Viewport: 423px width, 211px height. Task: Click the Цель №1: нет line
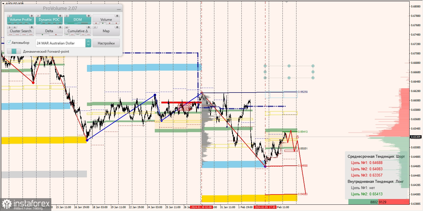363,188
